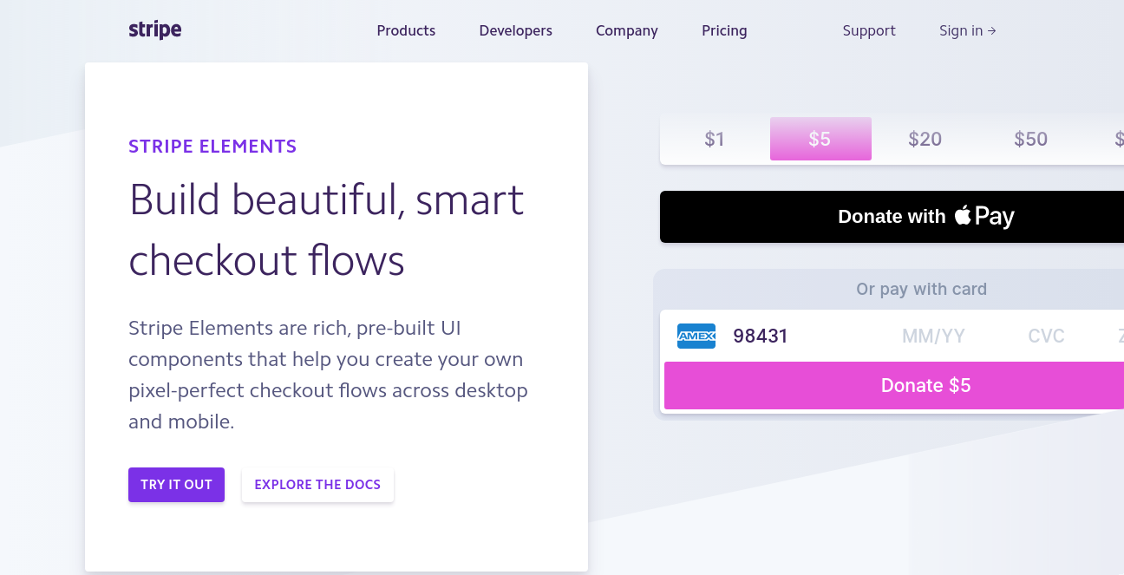Focus the card number field showing 98431
Viewport: 1124px width, 575px height.
coord(761,337)
